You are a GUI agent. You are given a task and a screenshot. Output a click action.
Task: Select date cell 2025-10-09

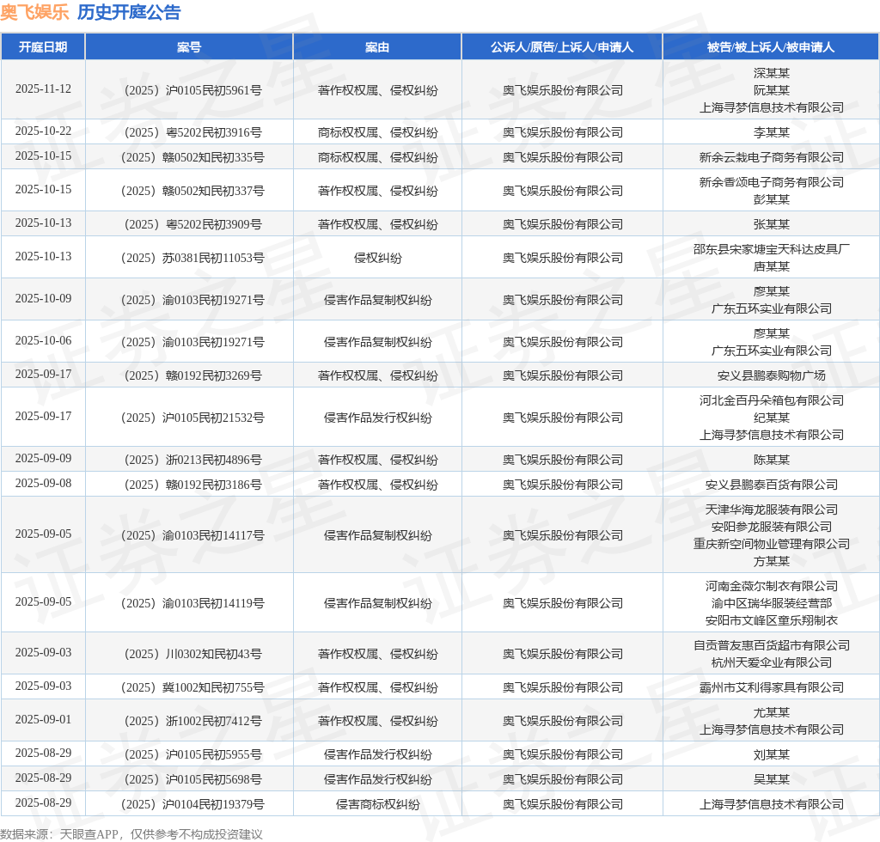pyautogui.click(x=43, y=298)
